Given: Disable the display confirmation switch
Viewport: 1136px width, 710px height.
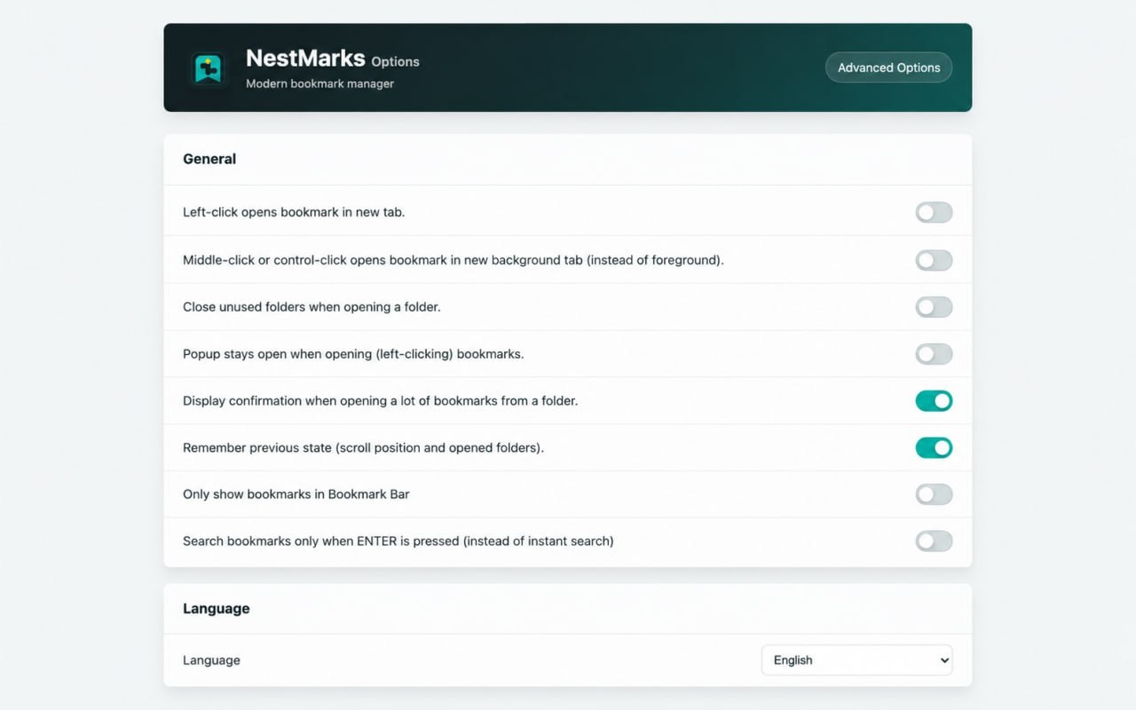Looking at the screenshot, I should pyautogui.click(x=934, y=401).
